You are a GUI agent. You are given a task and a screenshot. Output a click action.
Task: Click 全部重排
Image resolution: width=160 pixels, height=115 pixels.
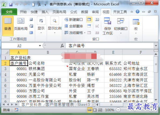[74, 26]
